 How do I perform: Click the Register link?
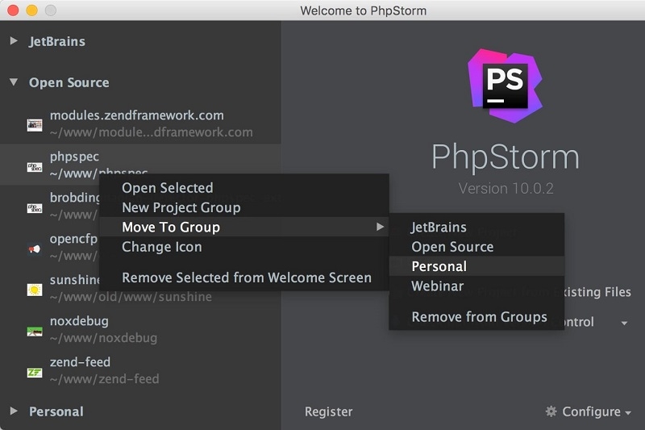point(329,411)
